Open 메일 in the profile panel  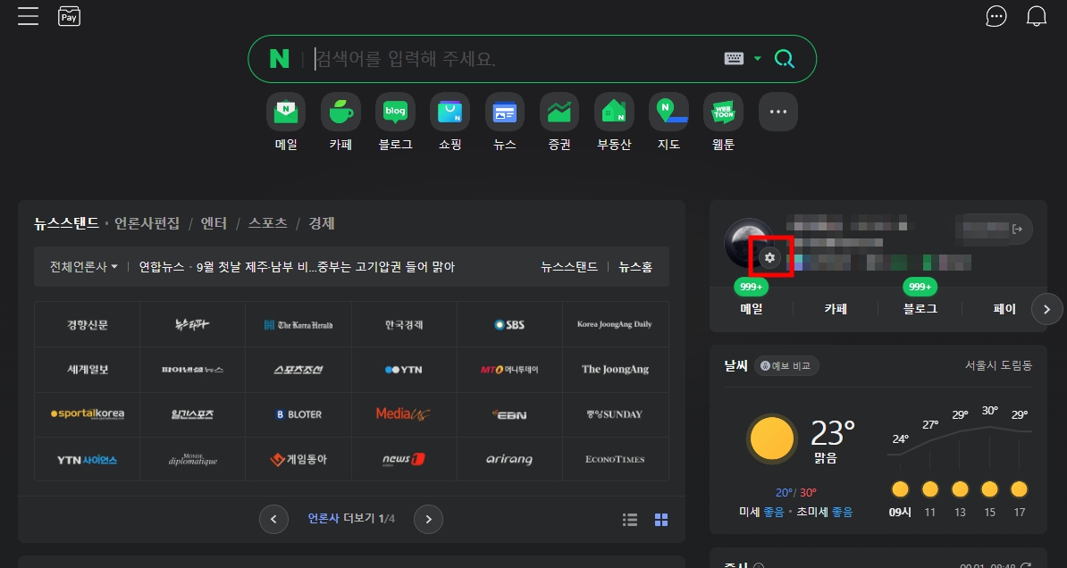pos(752,308)
